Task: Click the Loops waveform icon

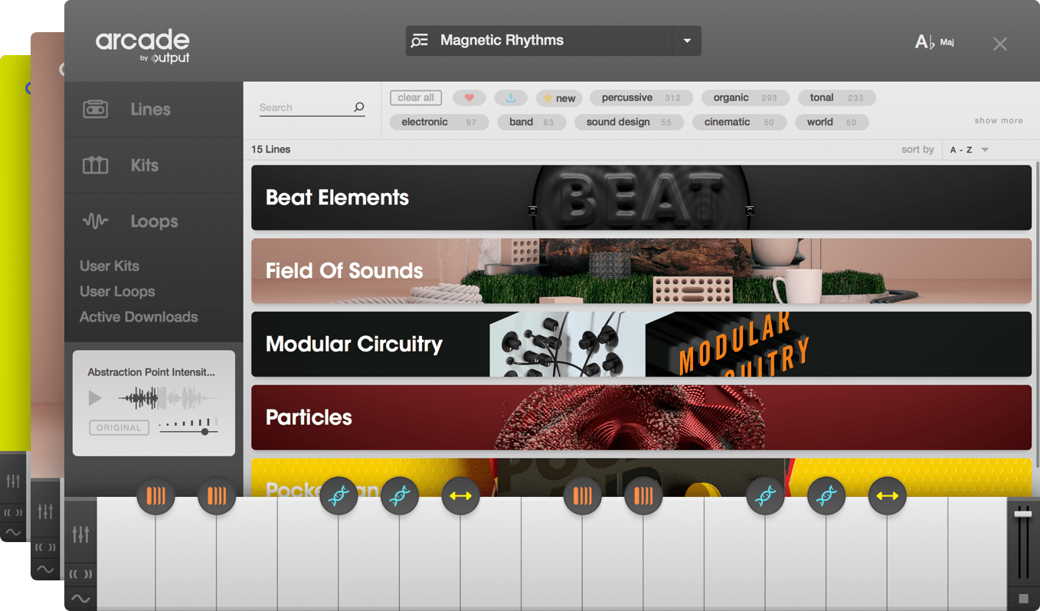Action: [x=96, y=221]
